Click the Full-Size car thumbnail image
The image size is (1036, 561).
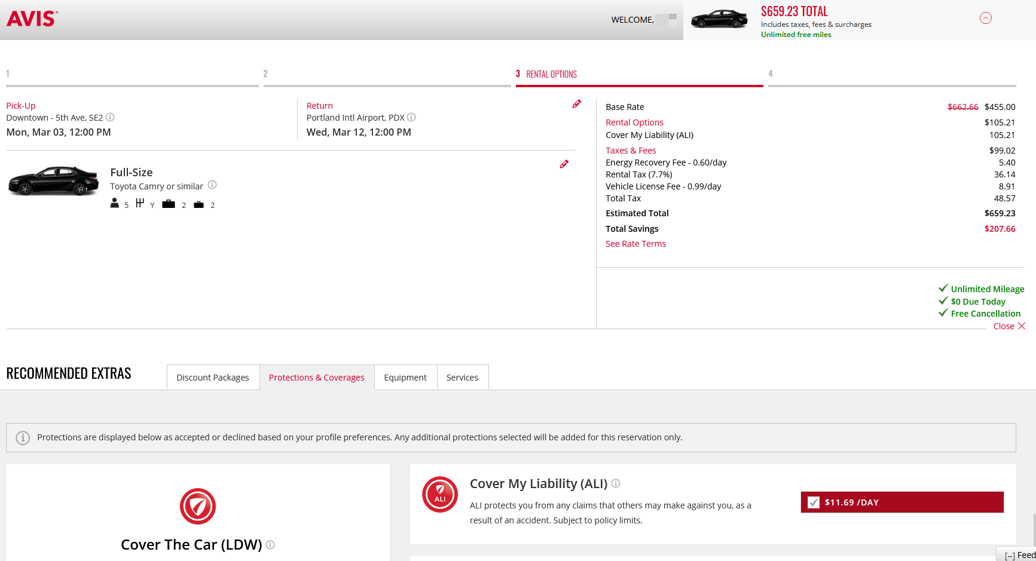tap(53, 180)
